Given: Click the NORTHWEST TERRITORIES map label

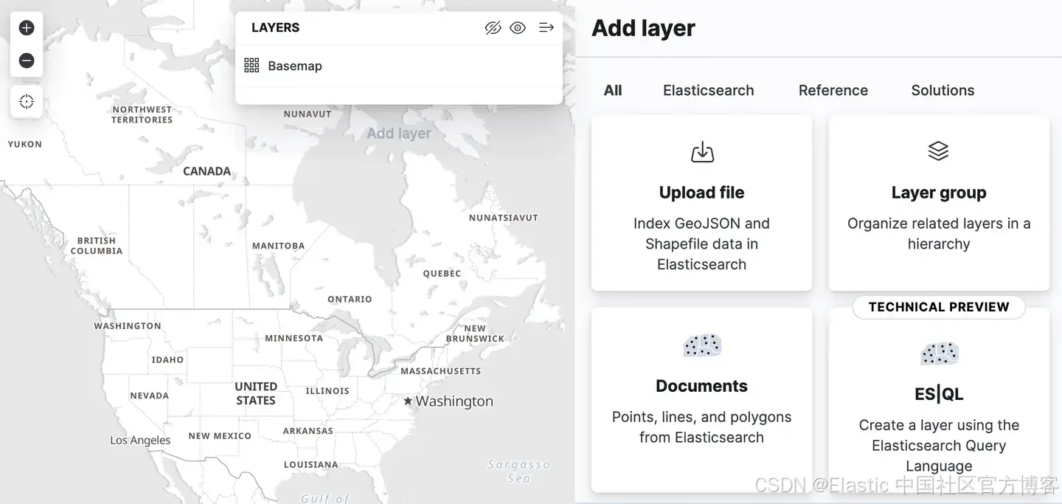Looking at the screenshot, I should [x=142, y=114].
